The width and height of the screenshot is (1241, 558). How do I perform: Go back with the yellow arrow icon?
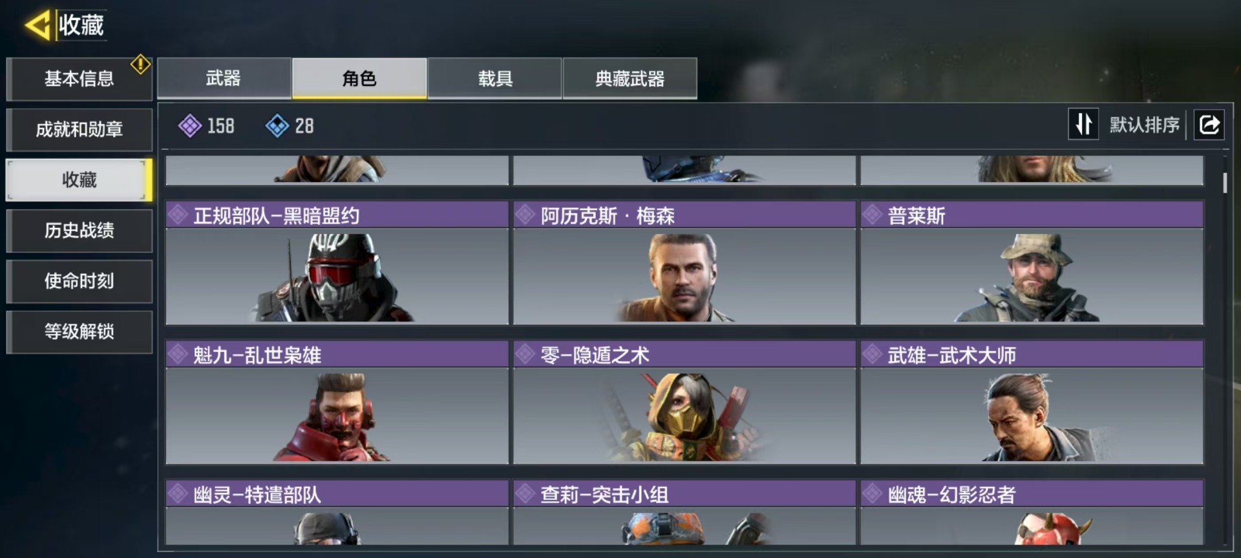(x=37, y=26)
